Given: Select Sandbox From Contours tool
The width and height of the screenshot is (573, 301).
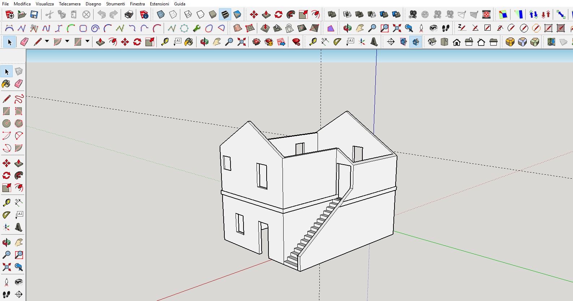Looking at the screenshot, I should click(237, 28).
